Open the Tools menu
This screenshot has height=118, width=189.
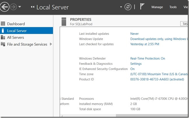pos(173,7)
